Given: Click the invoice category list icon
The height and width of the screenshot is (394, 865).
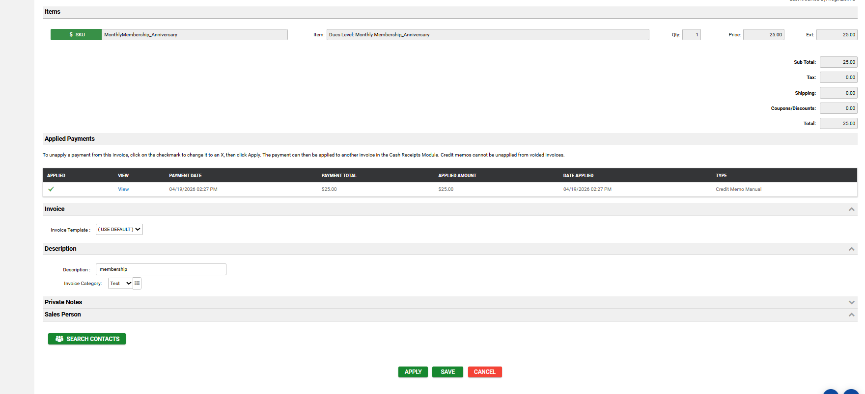Looking at the screenshot, I should 137,284.
